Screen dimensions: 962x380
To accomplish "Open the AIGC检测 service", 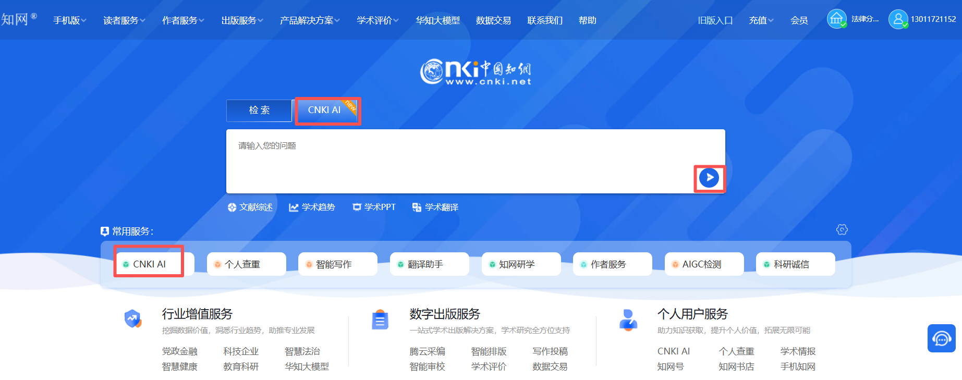I will [703, 264].
